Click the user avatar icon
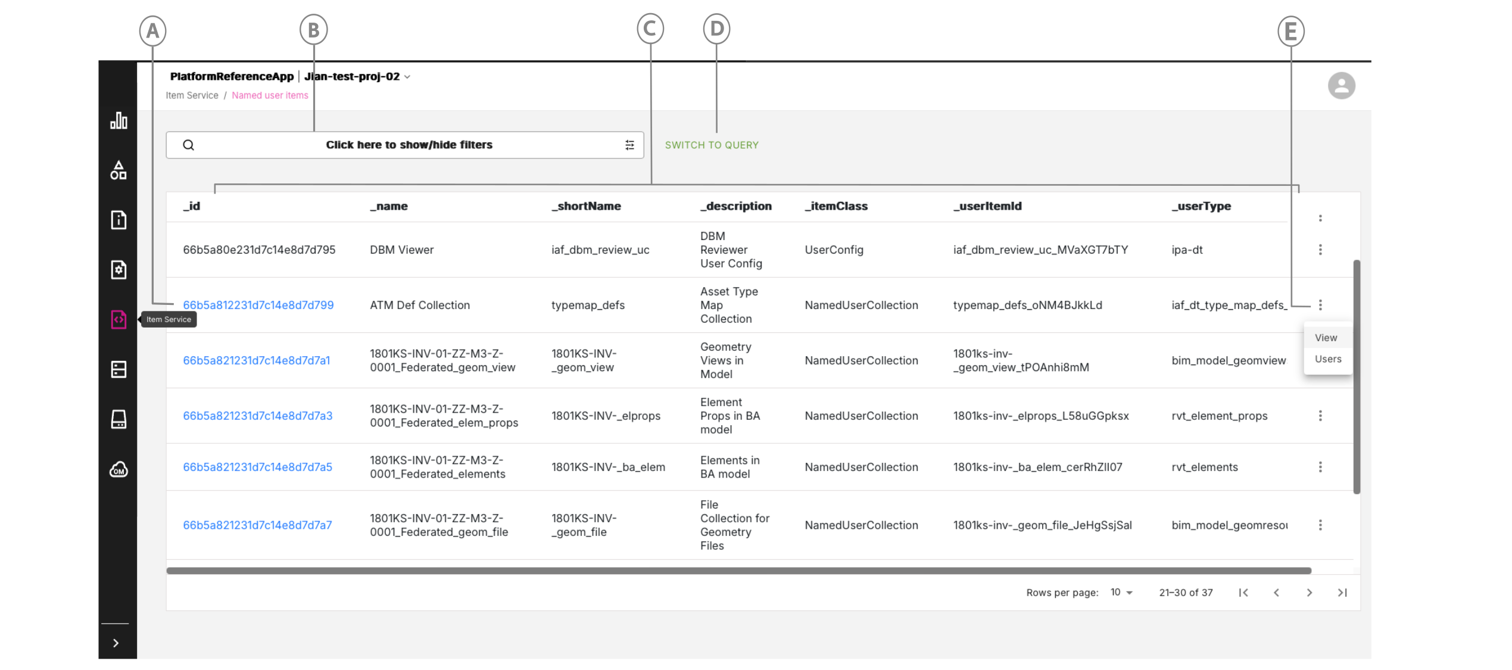This screenshot has height=670, width=1512. pos(1340,86)
